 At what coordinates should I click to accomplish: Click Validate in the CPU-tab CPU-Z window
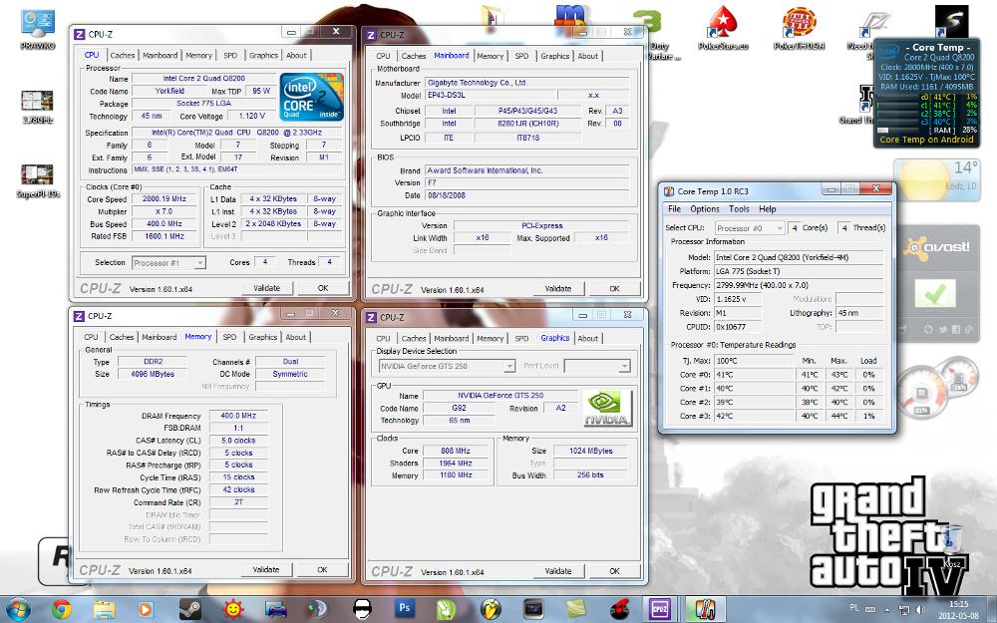266,288
